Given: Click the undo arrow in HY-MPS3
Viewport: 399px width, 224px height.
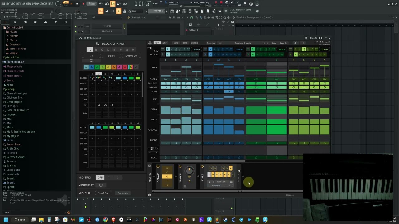Looking at the screenshot, I should point(296,43).
